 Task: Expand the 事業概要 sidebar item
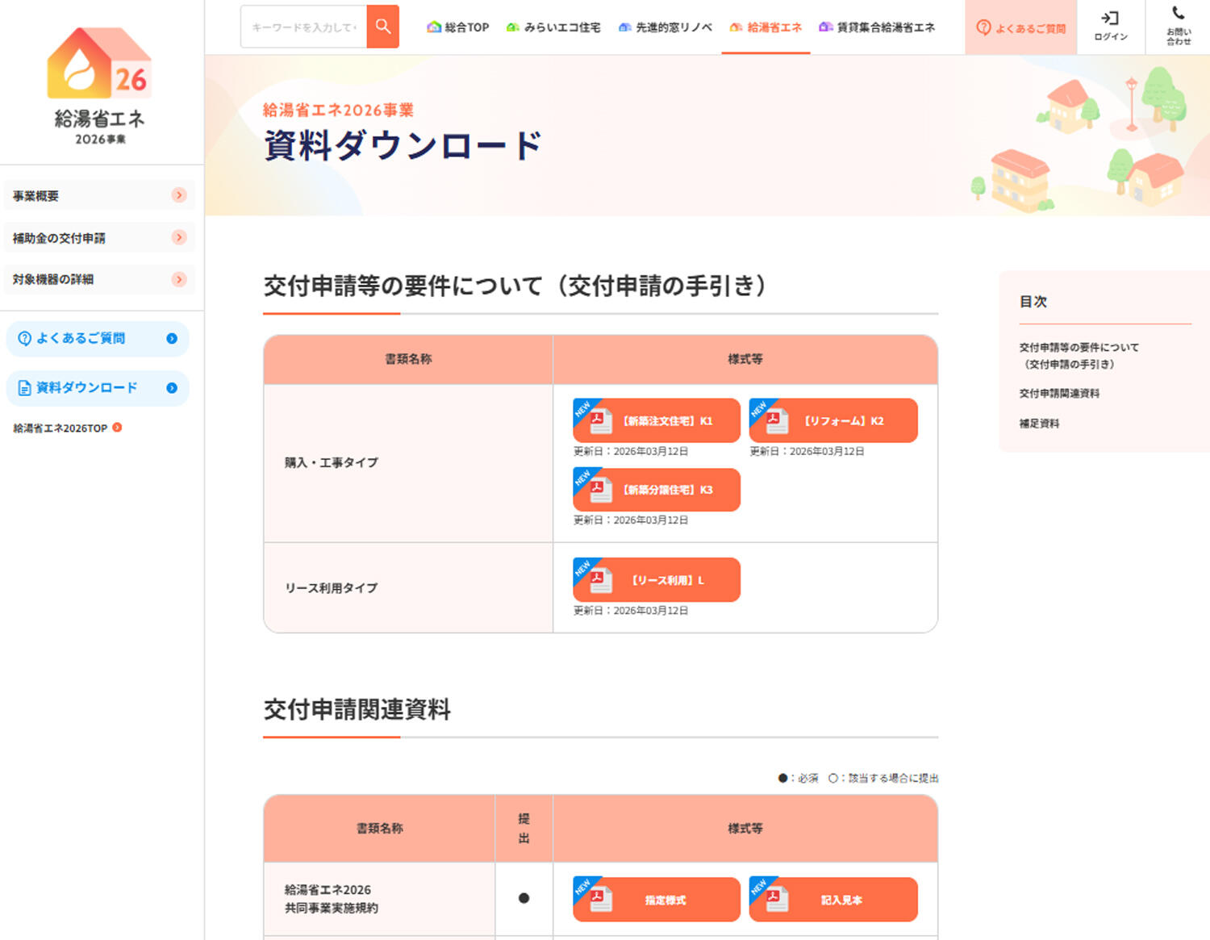click(x=98, y=195)
